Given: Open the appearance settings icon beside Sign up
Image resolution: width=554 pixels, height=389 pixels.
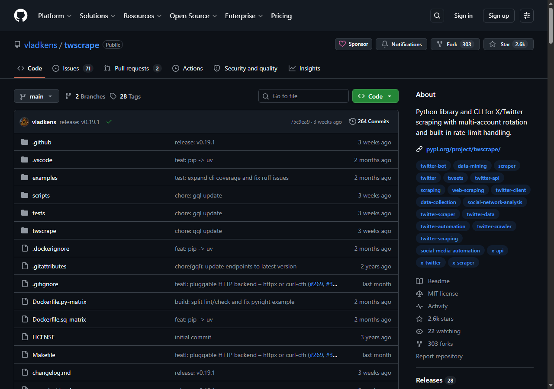Looking at the screenshot, I should tap(527, 16).
